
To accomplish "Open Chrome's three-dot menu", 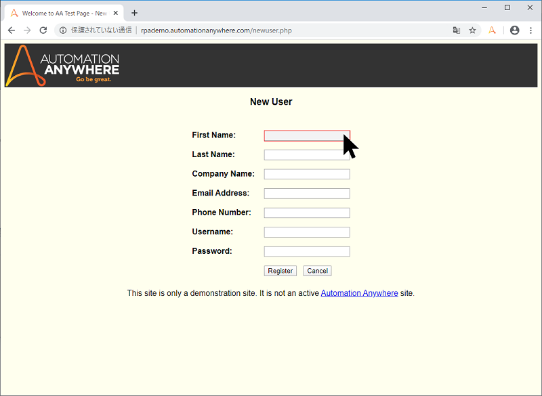I will (531, 30).
